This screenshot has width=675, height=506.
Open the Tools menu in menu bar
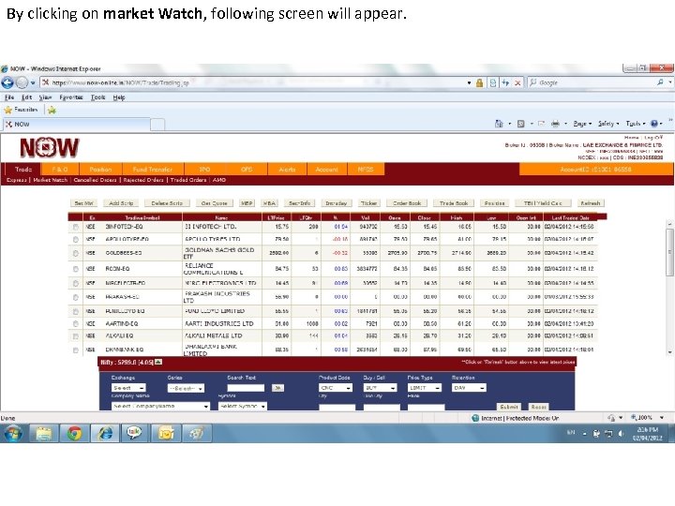98,97
